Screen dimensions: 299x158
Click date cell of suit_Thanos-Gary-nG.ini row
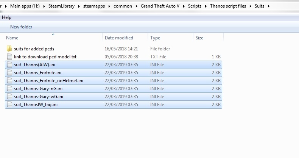click(121, 89)
